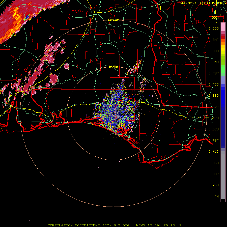Click the 13:17 timestamp in the caption

[x=176, y=225]
